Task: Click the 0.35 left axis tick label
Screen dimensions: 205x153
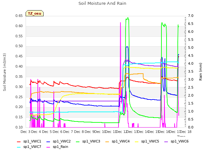Action: tap(19, 76)
